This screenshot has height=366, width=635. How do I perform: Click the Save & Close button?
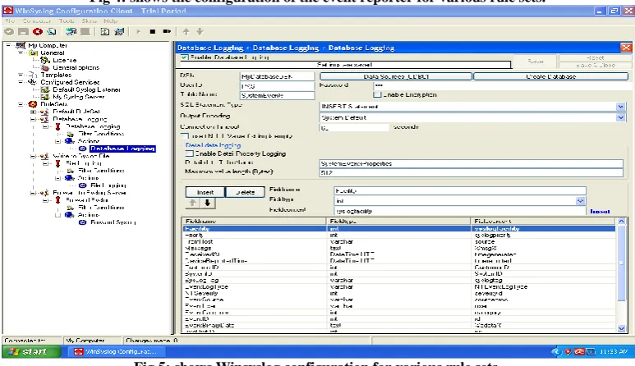[595, 65]
